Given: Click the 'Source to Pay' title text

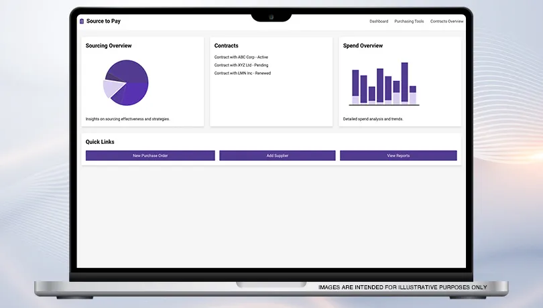Looking at the screenshot, I should pos(103,21).
